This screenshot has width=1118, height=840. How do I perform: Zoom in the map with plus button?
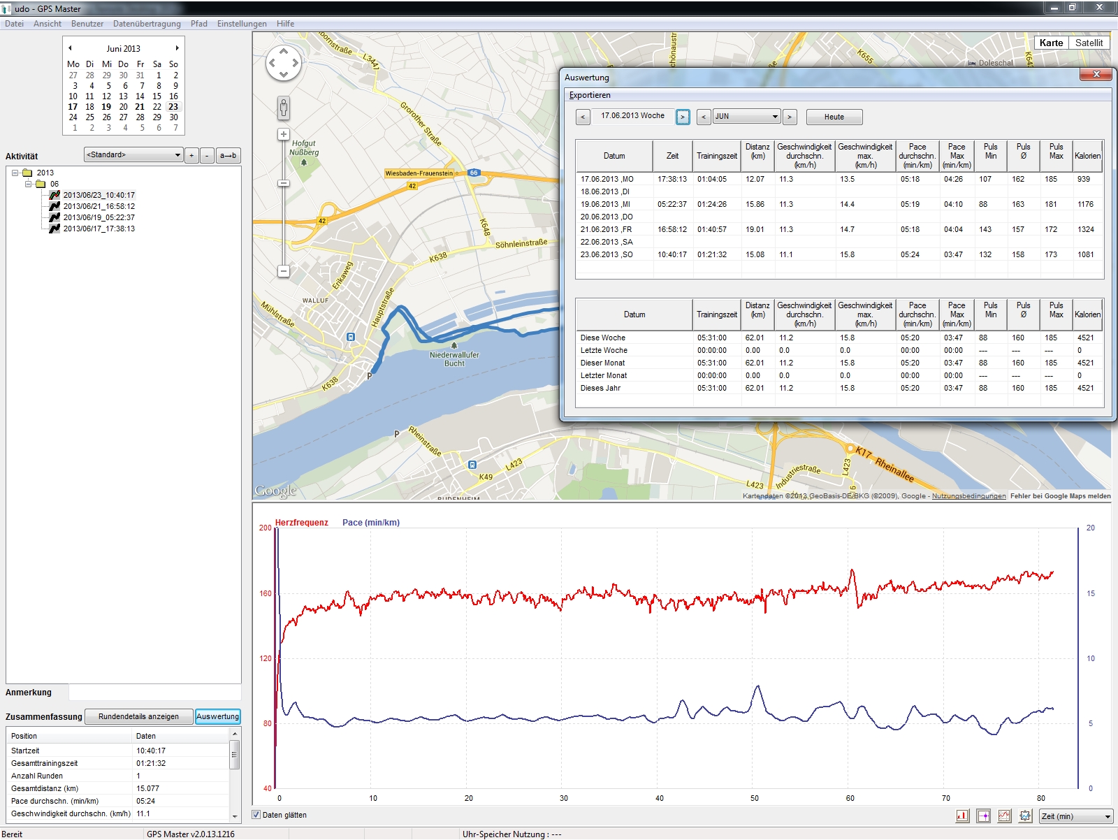pyautogui.click(x=284, y=134)
